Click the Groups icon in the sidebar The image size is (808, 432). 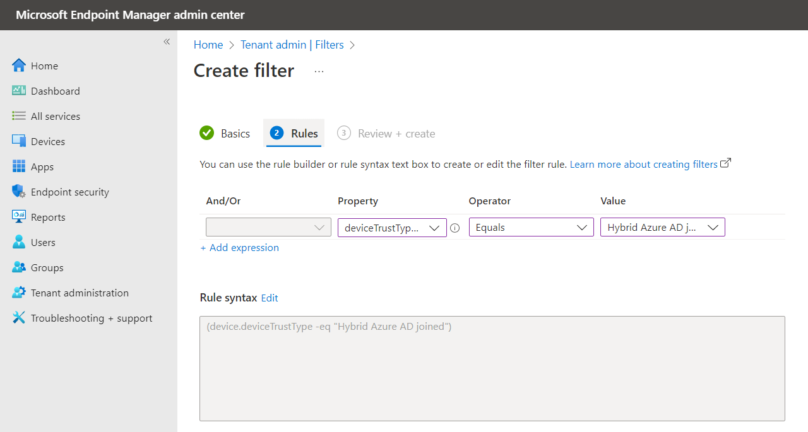(x=18, y=267)
